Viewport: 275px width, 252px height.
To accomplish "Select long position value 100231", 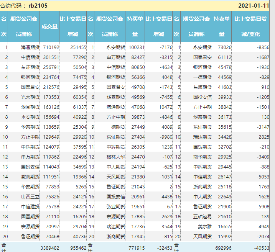I will pos(137,47).
